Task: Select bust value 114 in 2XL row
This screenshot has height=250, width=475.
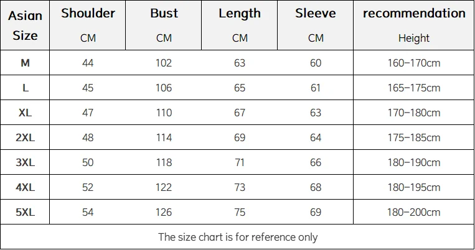Action: click(164, 137)
